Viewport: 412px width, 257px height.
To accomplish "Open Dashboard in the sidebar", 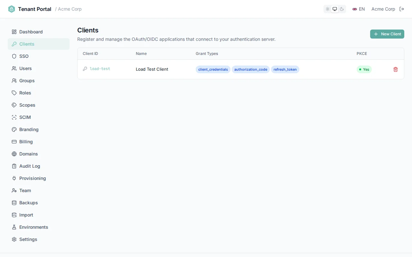I will tap(39, 32).
